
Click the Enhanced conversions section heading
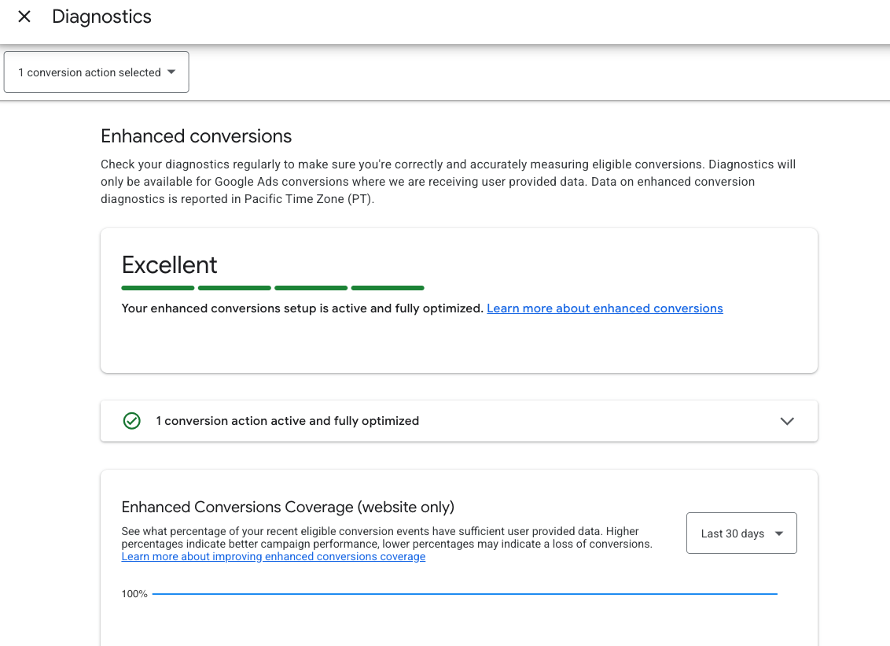(x=196, y=136)
